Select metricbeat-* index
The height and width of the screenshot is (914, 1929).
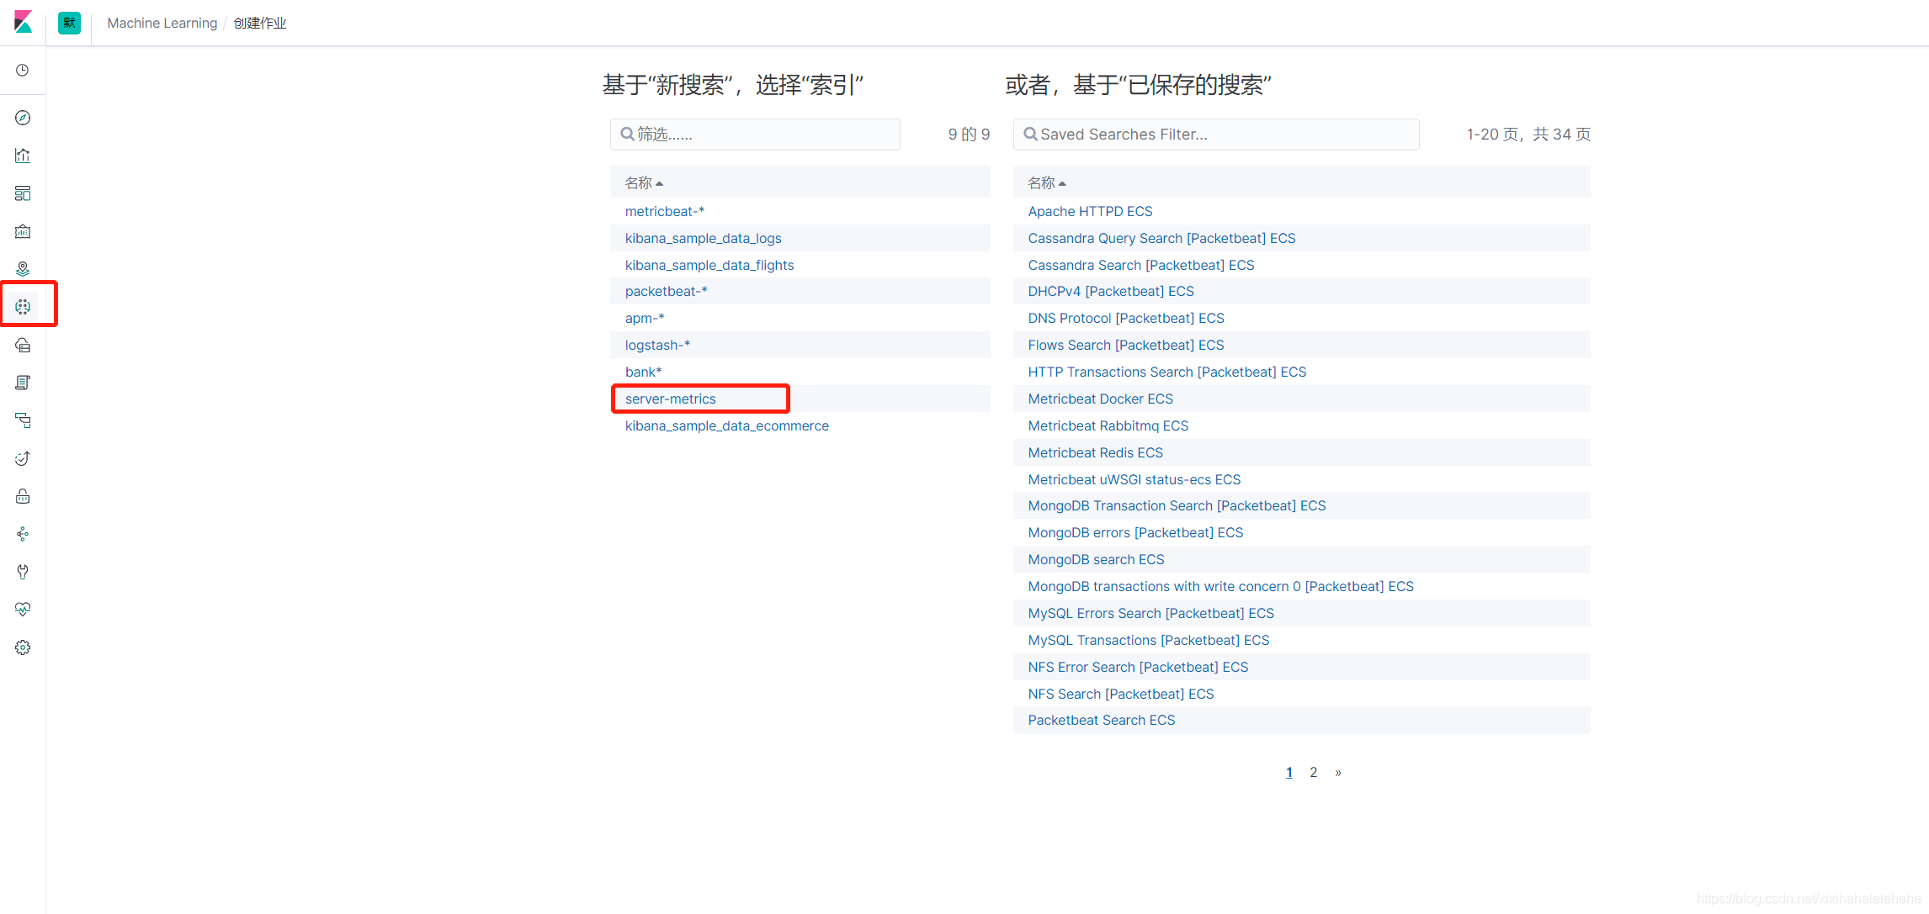665,211
